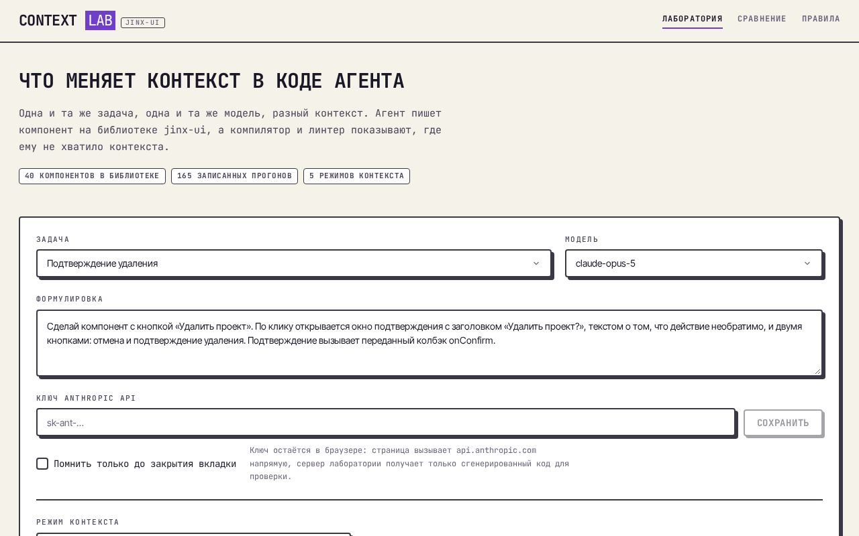Click the 5 режимов контекста badge

356,176
